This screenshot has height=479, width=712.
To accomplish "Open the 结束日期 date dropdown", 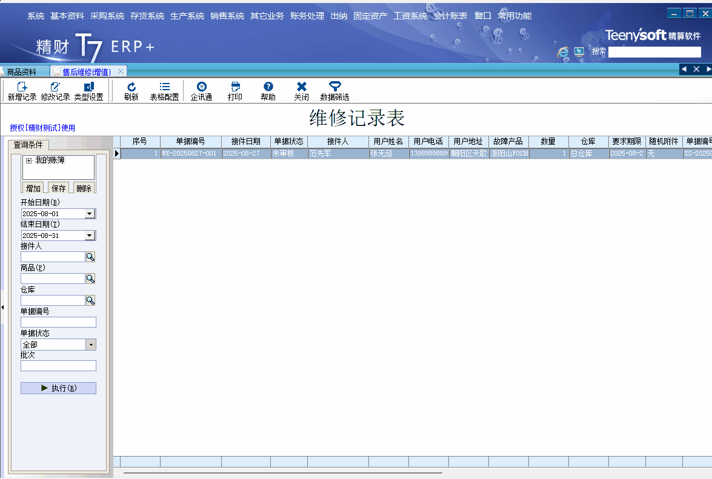I will click(90, 236).
